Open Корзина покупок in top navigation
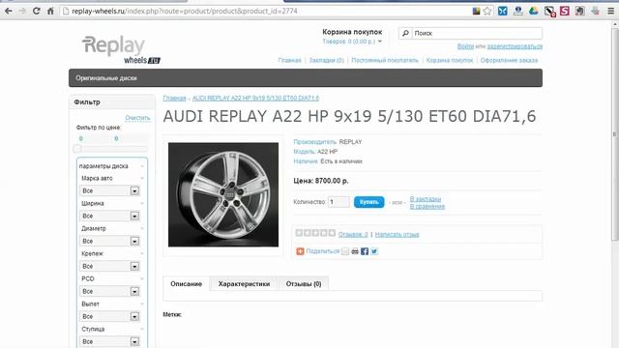Image resolution: width=619 pixels, height=348 pixels. point(449,60)
